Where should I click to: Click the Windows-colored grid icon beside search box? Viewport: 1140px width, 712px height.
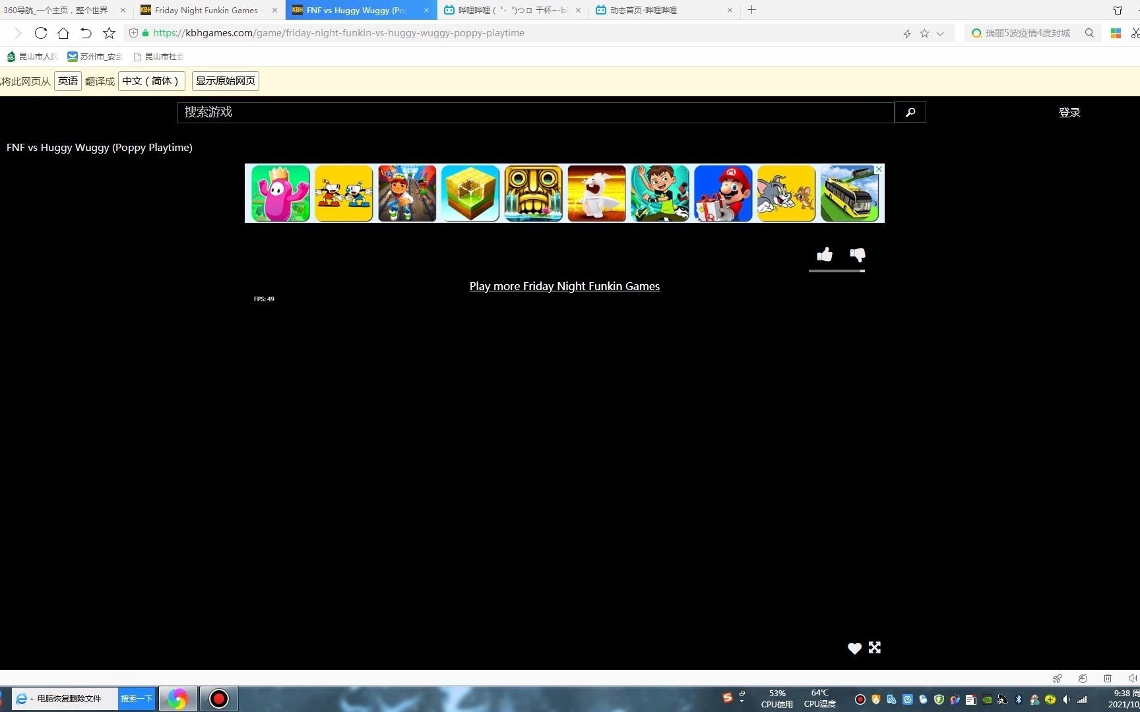click(x=1116, y=33)
